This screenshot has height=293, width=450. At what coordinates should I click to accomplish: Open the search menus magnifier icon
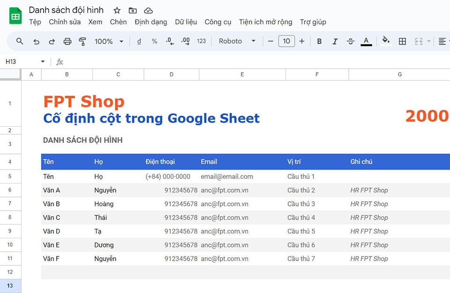pos(20,41)
